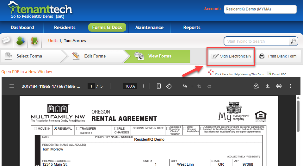Select the Forms & Docs tab

(107, 28)
